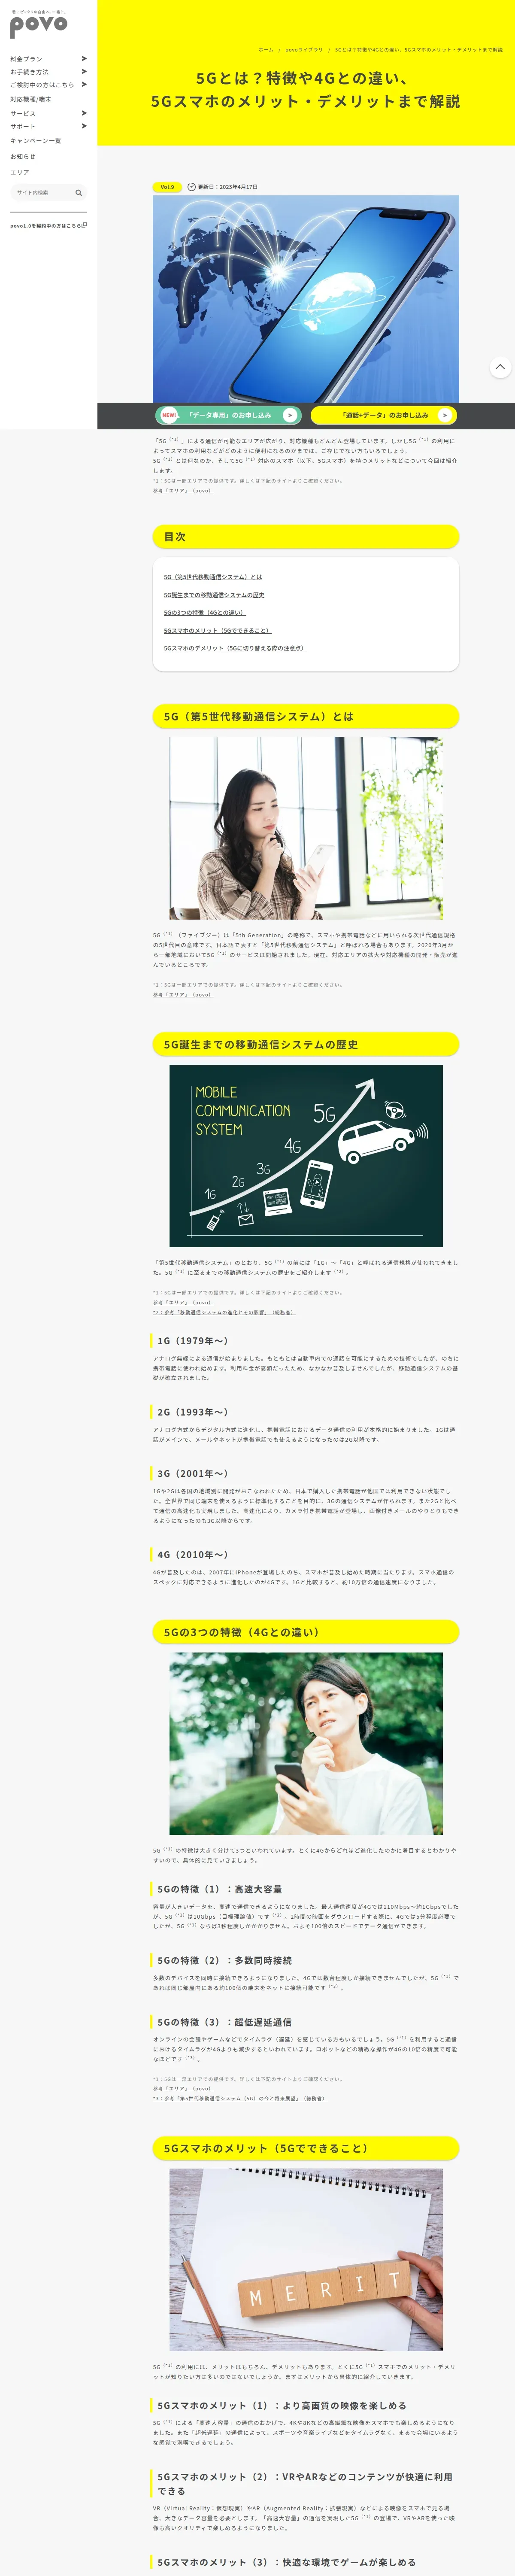Expand the ご検討中の方はこちら arrow
The image size is (515, 2576).
[x=84, y=85]
